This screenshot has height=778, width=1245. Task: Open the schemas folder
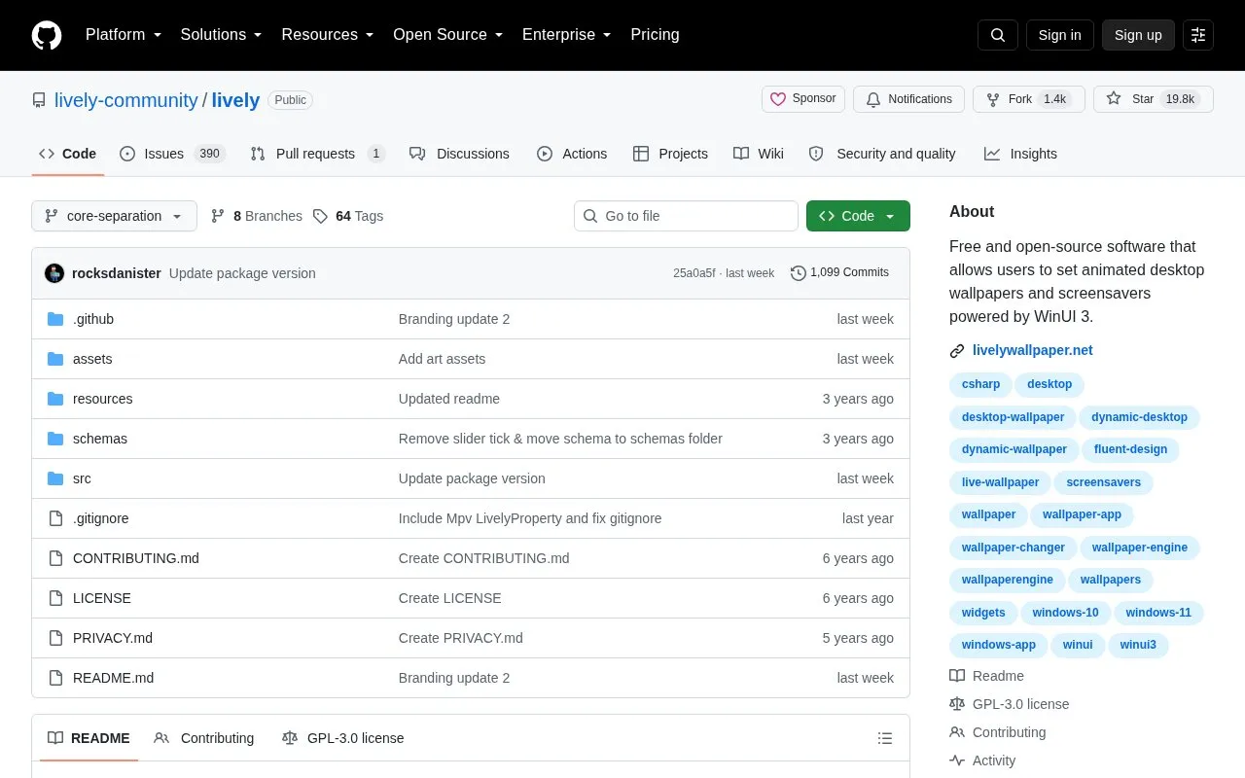[100, 439]
